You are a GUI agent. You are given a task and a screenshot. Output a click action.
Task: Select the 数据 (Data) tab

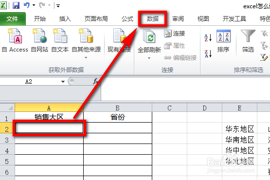[x=153, y=18]
